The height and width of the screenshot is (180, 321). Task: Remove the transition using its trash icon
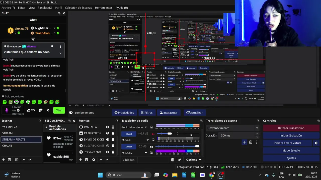[251, 142]
